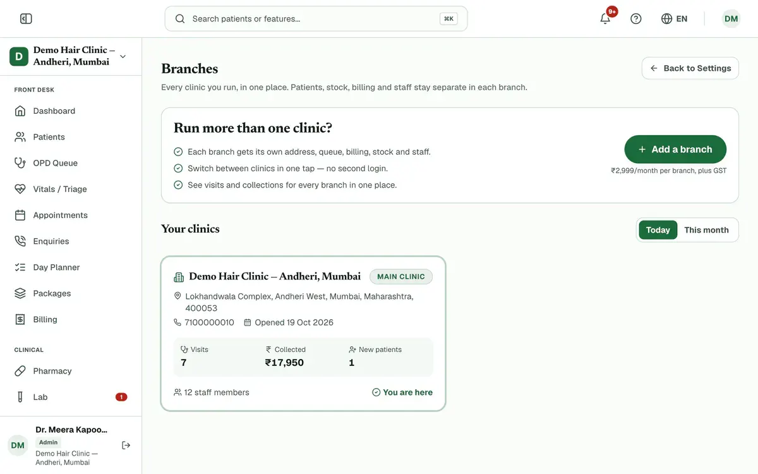Click phone number 7100000010
This screenshot has height=474, width=758.
click(x=209, y=322)
